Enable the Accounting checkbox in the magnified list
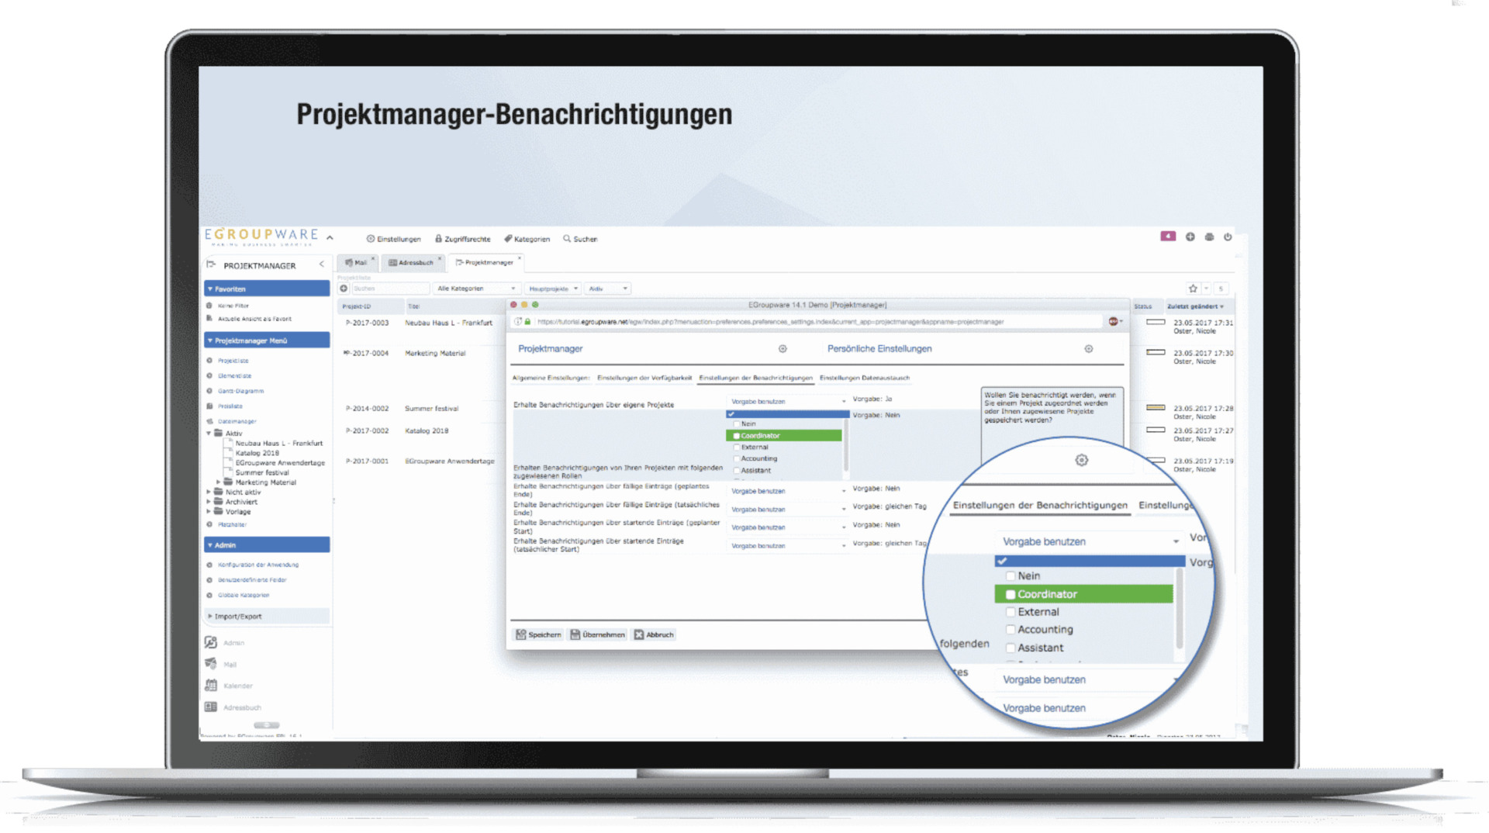1489x833 pixels. point(1011,629)
